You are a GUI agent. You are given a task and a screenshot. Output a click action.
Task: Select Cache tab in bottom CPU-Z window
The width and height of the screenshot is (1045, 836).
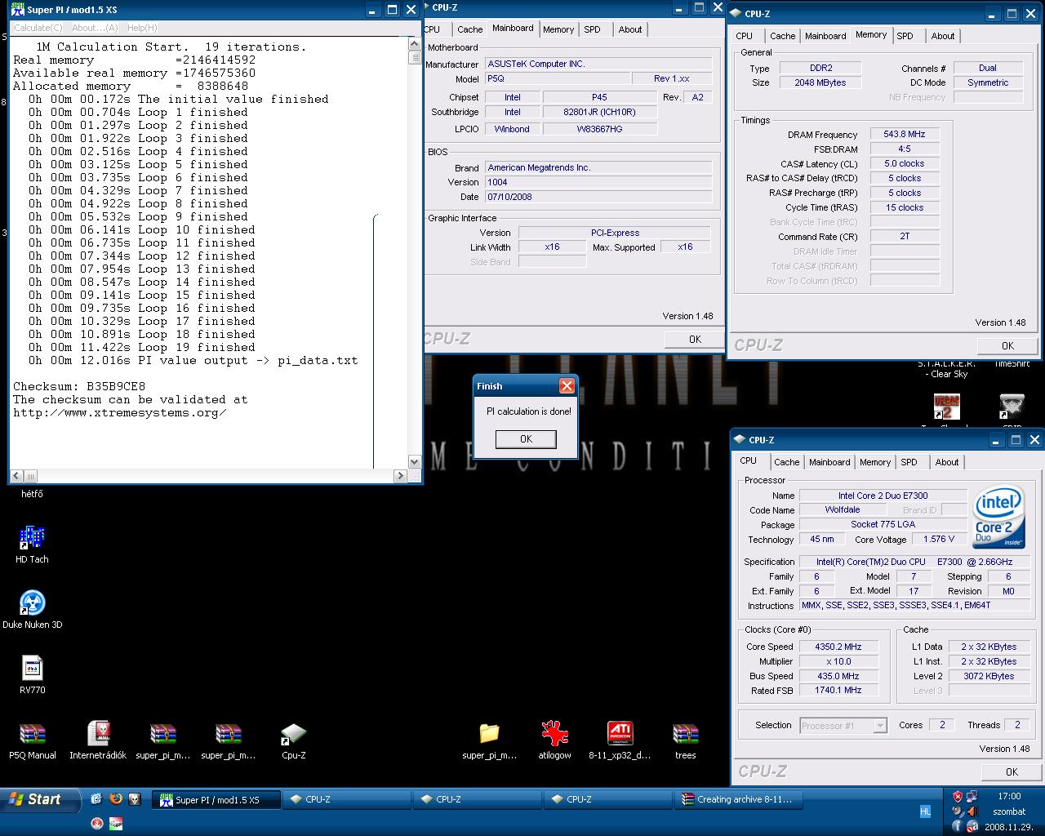point(786,462)
